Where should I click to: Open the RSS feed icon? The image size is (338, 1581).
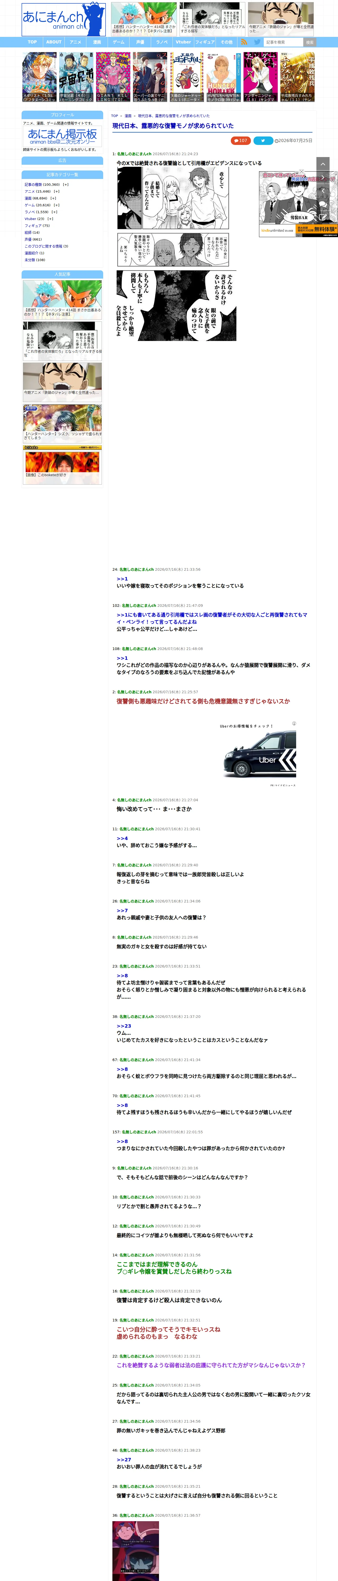click(244, 42)
